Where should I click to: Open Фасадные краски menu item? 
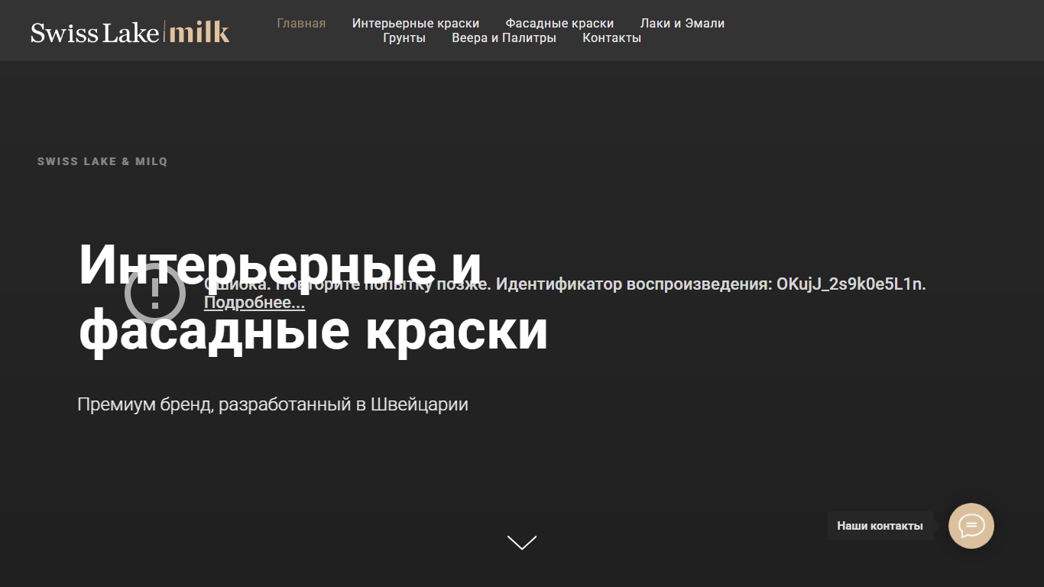point(559,23)
